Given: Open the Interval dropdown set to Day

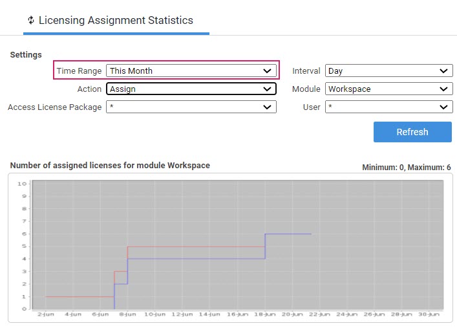Looking at the screenshot, I should (x=388, y=71).
